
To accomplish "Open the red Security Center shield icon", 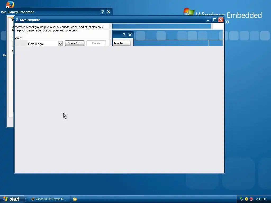I will click(x=251, y=199).
